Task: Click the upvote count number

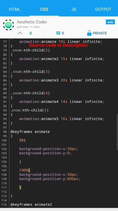Action: coord(31,33)
